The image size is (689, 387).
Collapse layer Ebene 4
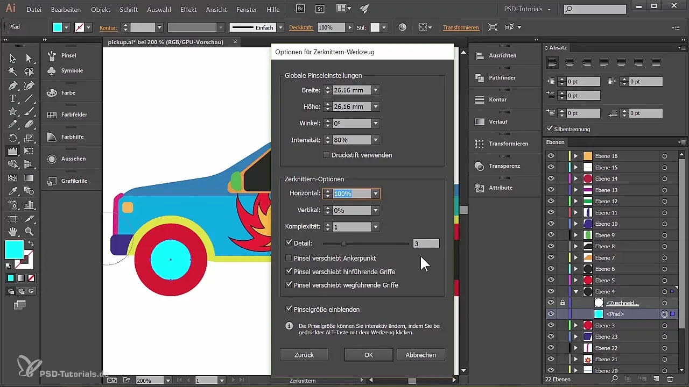point(576,291)
